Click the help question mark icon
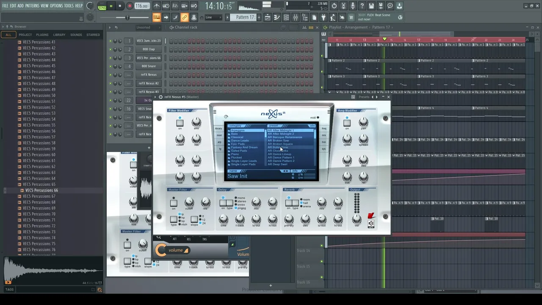 pyautogui.click(x=362, y=6)
